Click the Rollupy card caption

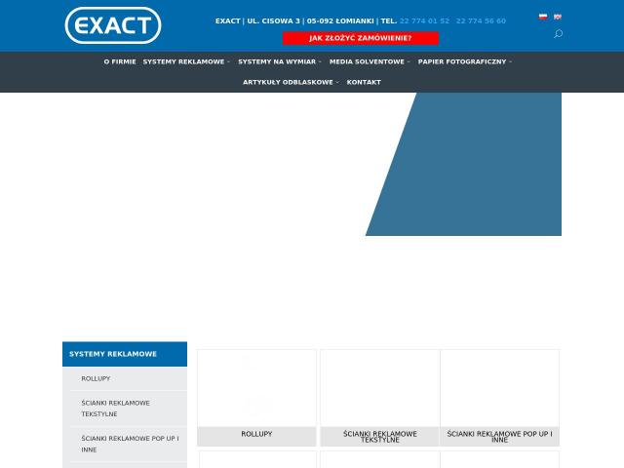pos(256,434)
